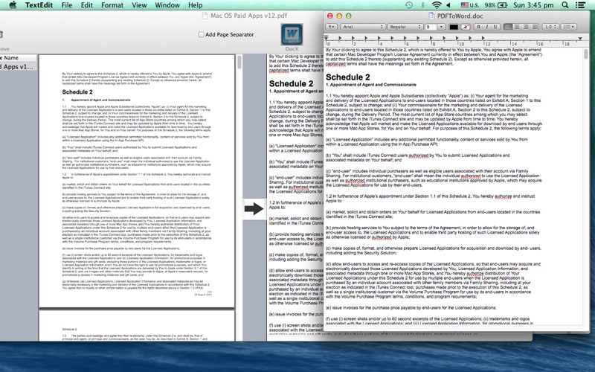
Task: Open the Regular typeface dropdown
Action: click(x=405, y=27)
